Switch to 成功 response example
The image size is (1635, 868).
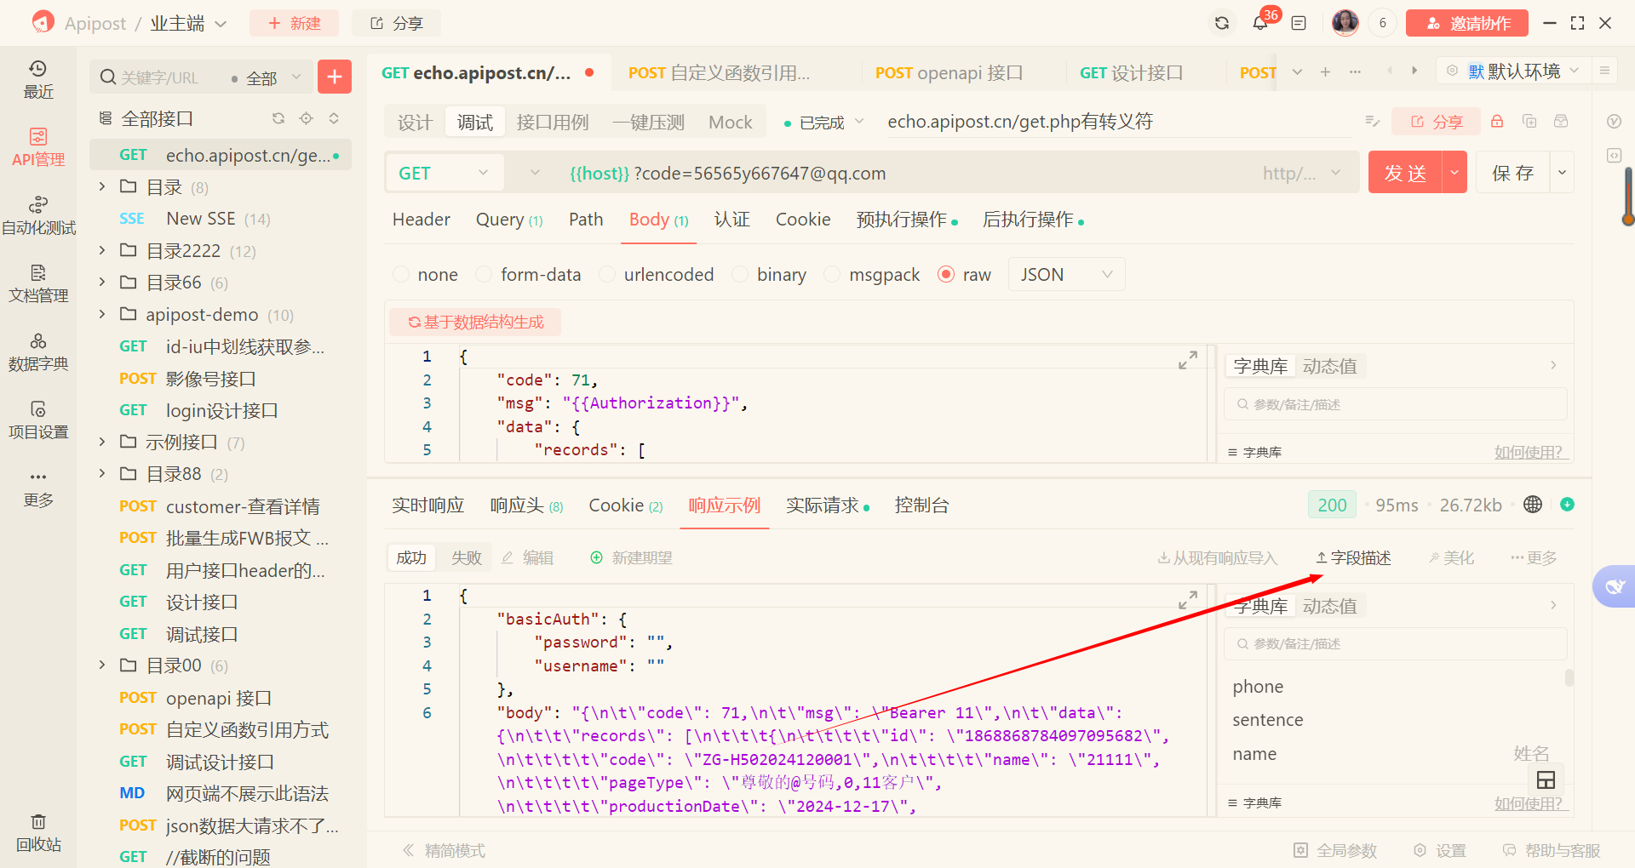411,557
